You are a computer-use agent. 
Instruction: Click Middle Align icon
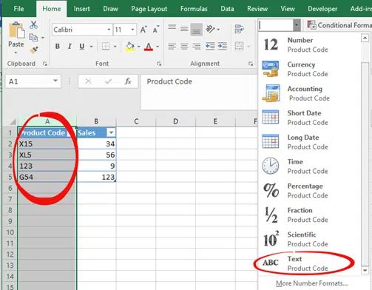[x=184, y=29]
